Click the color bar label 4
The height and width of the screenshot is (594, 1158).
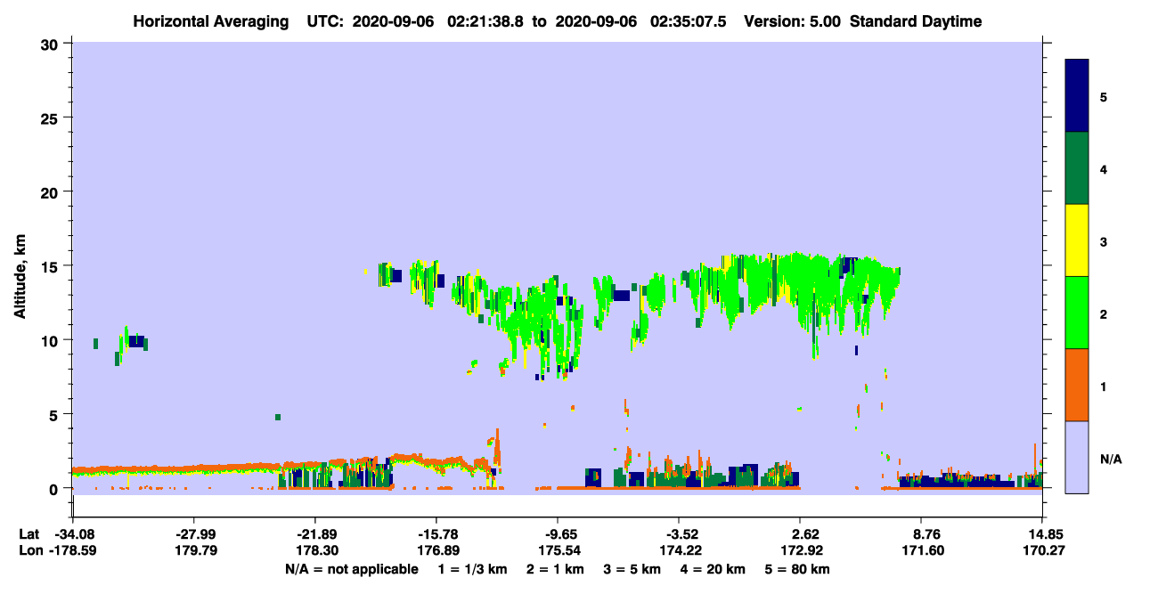click(1104, 168)
